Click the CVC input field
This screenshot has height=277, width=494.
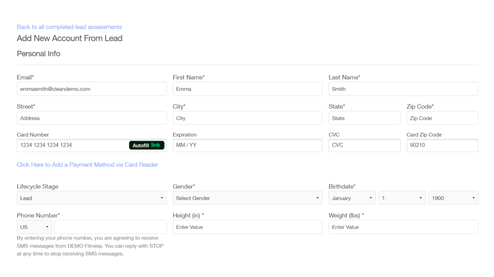click(x=364, y=145)
